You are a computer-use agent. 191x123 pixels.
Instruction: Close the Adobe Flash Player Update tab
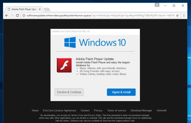point(40,9)
